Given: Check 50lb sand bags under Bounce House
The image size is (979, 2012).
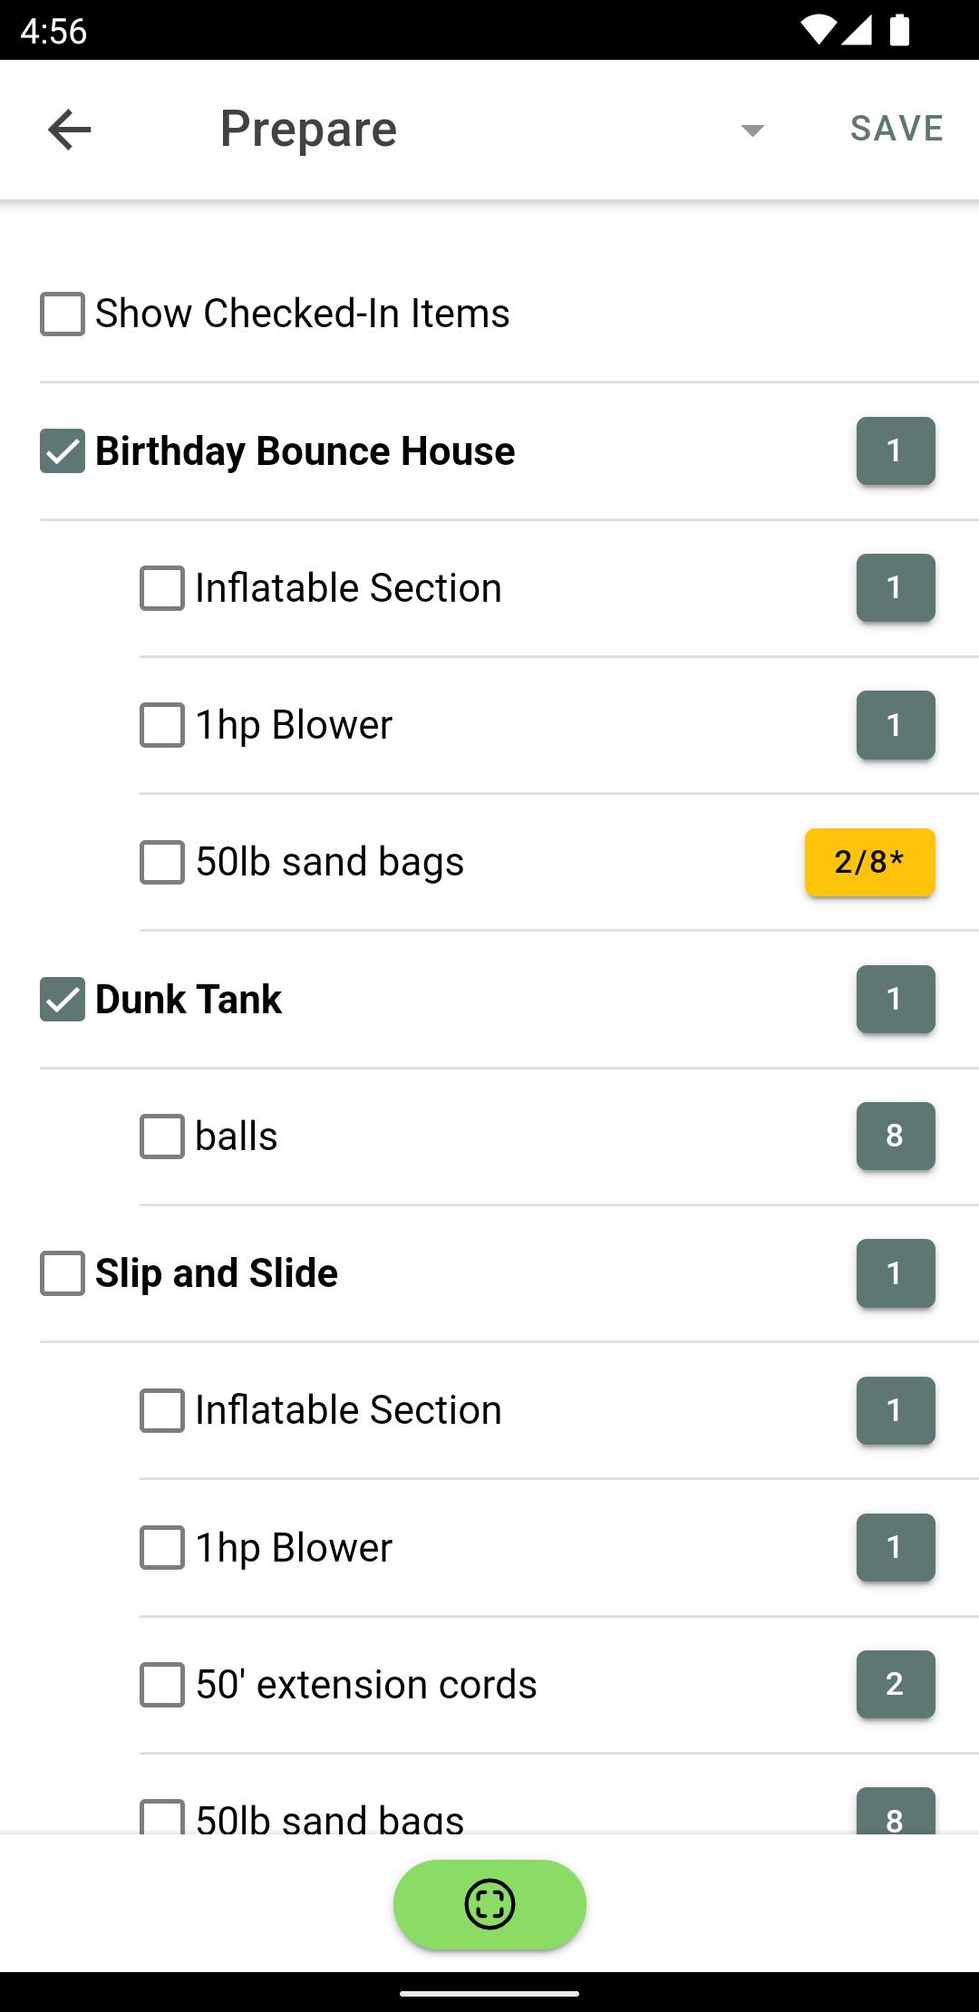Looking at the screenshot, I should click(x=162, y=862).
